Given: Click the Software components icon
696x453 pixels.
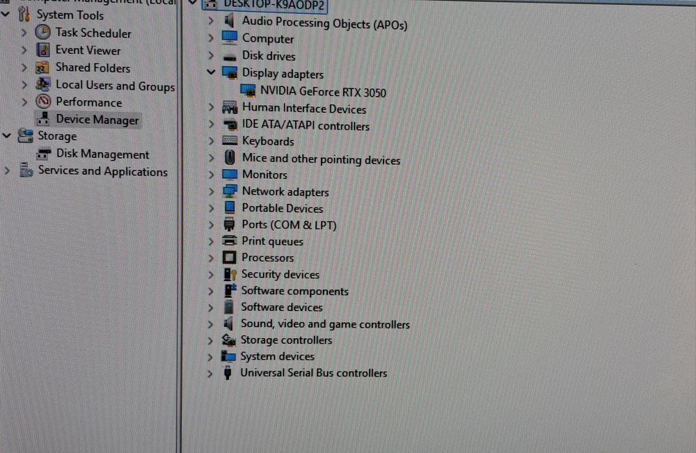Looking at the screenshot, I should click(230, 290).
